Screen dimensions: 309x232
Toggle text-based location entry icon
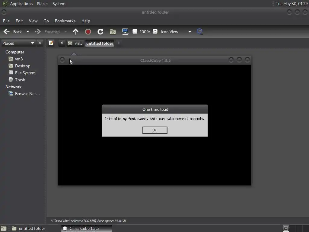click(51, 43)
